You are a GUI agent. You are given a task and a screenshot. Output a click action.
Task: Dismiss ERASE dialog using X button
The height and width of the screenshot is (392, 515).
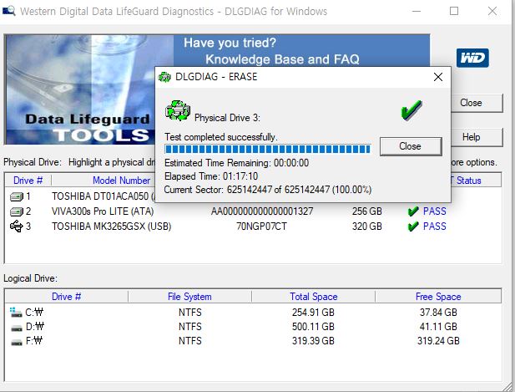pos(438,77)
